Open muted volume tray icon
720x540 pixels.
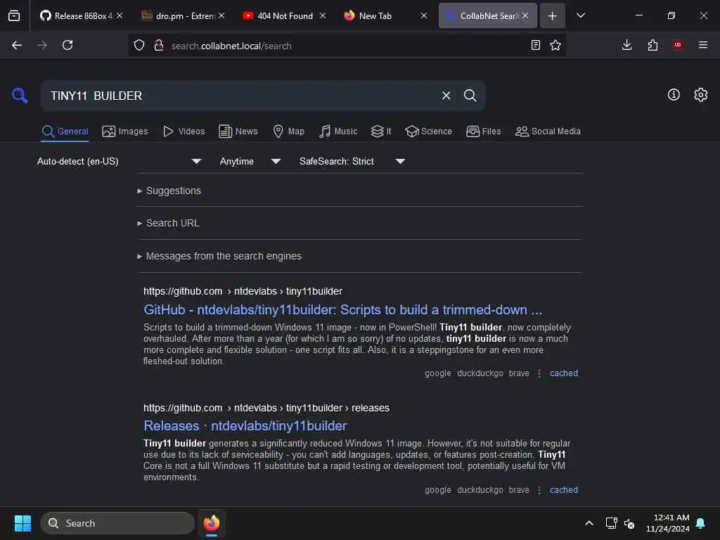click(x=629, y=523)
